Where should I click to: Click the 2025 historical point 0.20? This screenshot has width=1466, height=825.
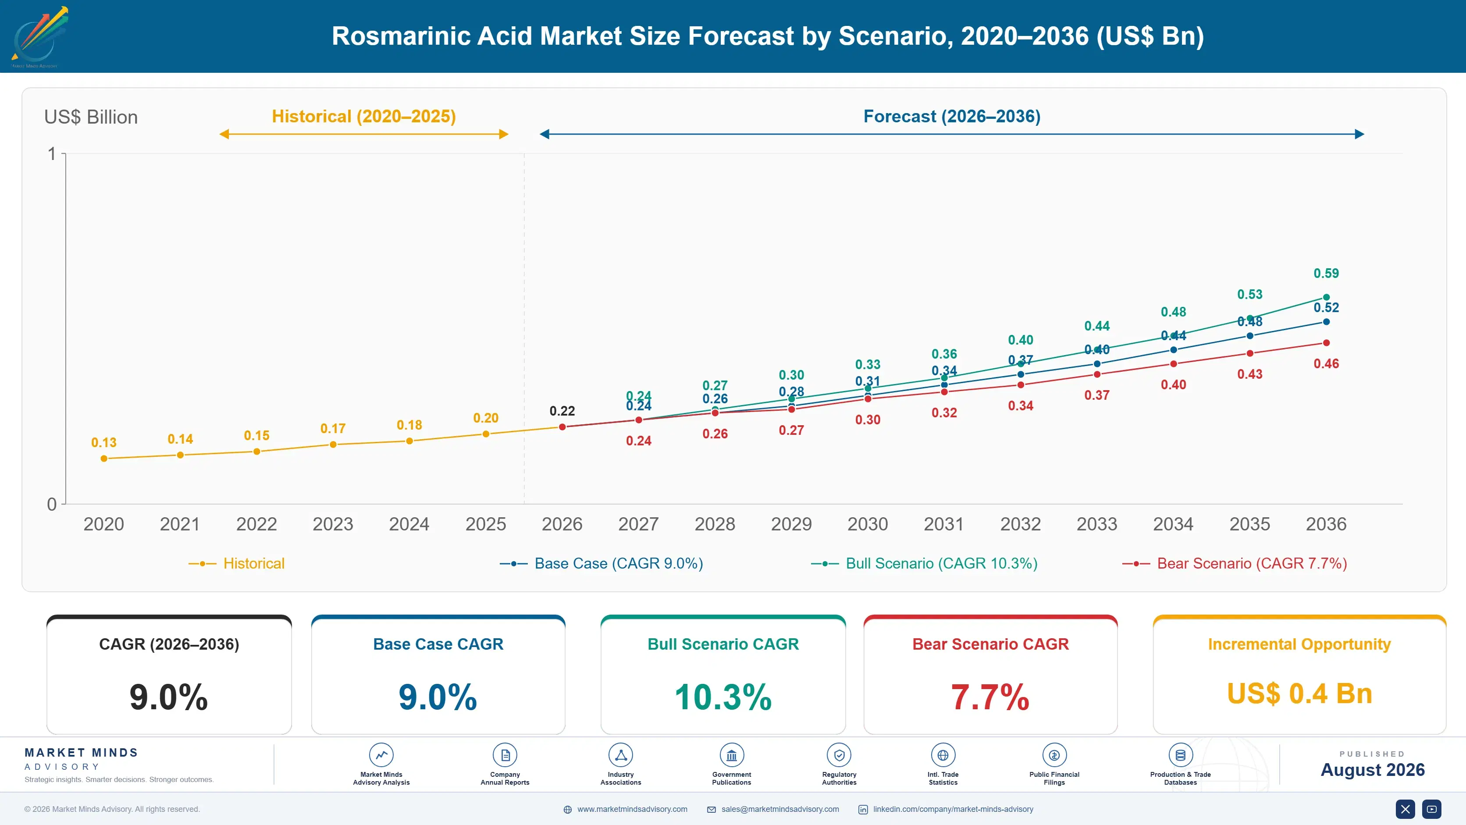(x=485, y=434)
